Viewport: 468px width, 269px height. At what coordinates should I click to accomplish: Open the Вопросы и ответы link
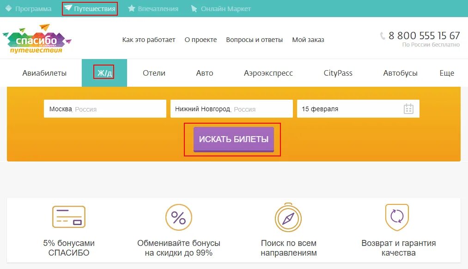[254, 40]
